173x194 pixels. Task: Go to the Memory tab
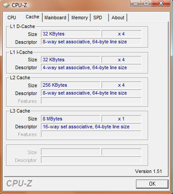click(80, 18)
